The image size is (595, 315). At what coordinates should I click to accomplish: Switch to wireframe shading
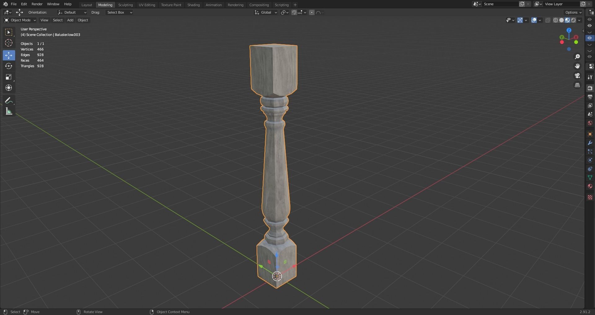point(556,20)
